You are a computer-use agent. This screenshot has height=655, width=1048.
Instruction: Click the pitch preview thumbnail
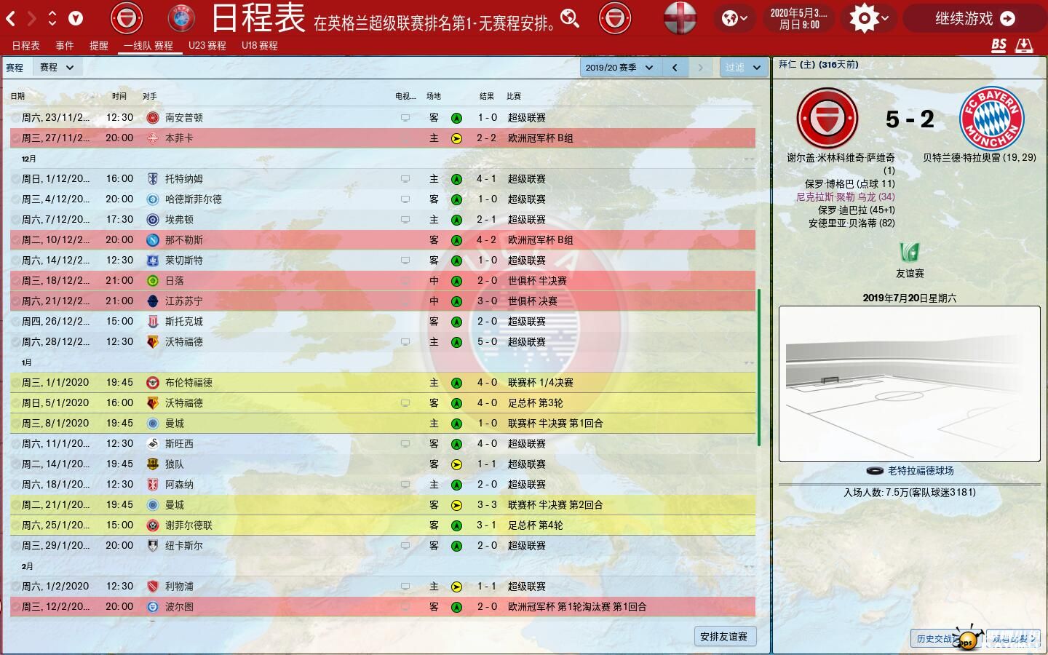click(x=910, y=384)
